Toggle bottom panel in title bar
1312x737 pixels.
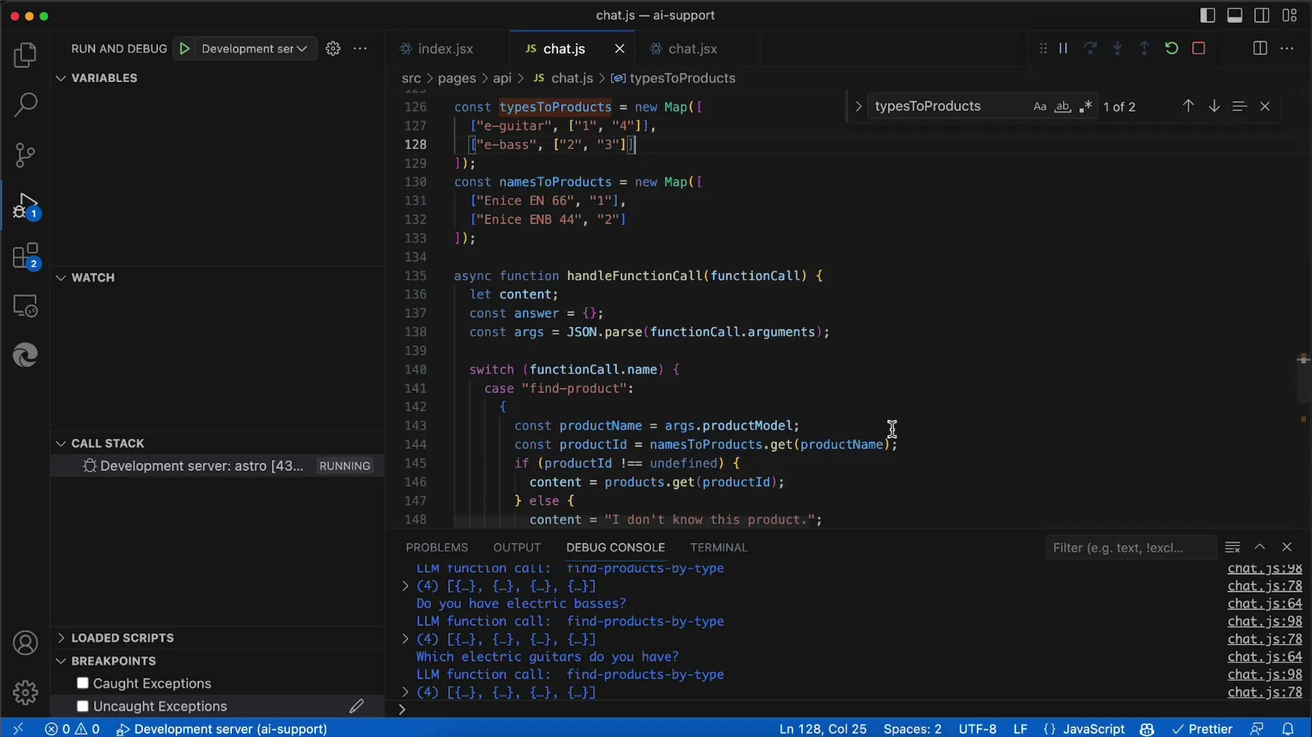click(x=1235, y=15)
